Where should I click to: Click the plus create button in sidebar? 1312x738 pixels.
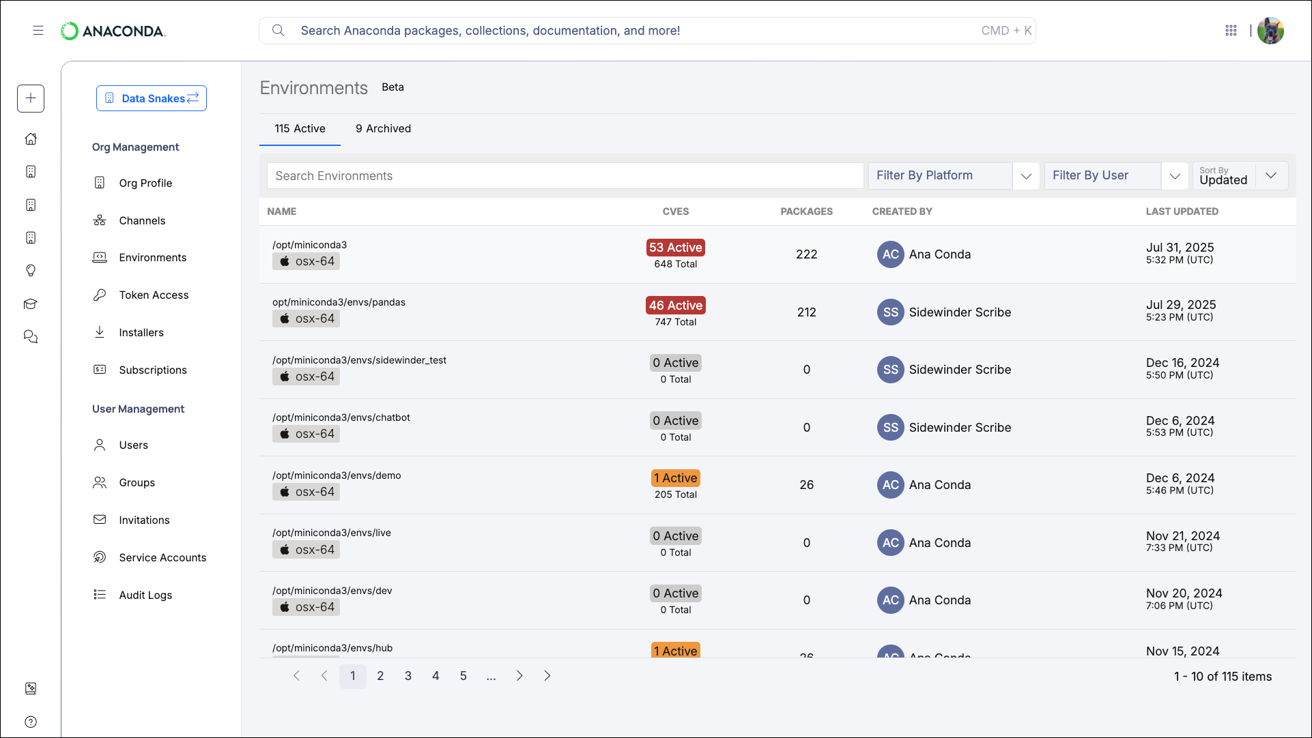(x=31, y=98)
